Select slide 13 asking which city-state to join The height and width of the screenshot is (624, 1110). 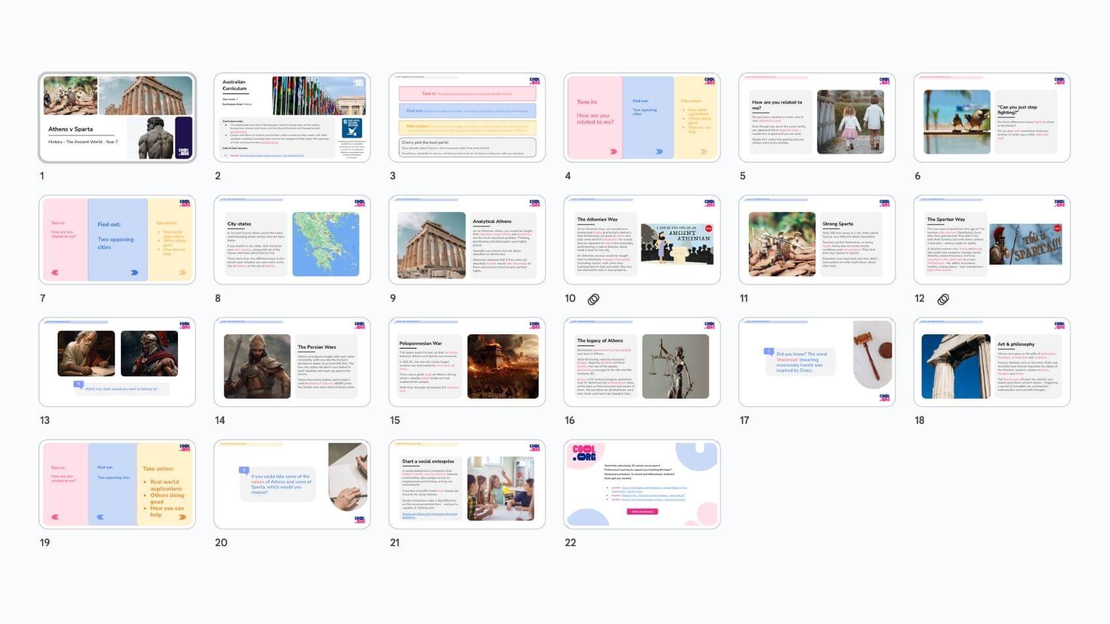tap(117, 362)
